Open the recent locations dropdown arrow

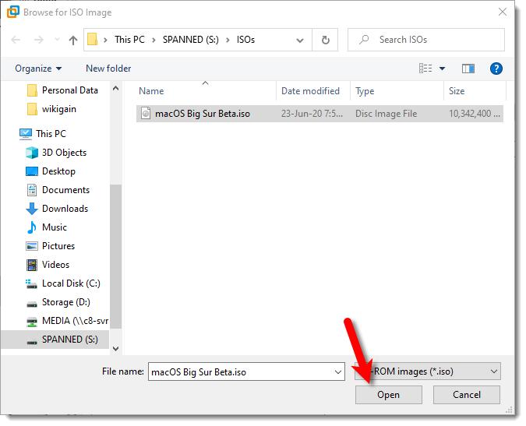click(x=57, y=40)
